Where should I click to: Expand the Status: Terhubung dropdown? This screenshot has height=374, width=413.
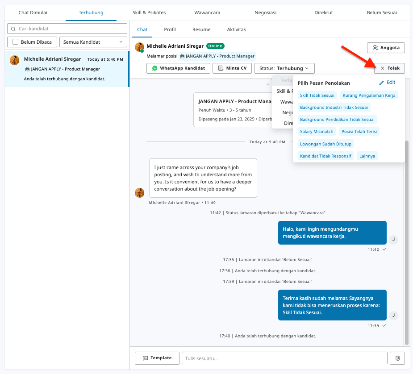[x=284, y=68]
